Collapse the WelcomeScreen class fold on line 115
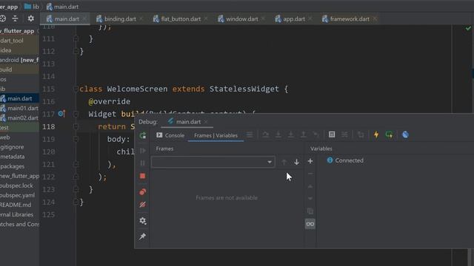This screenshot has width=474, height=266. [76, 89]
